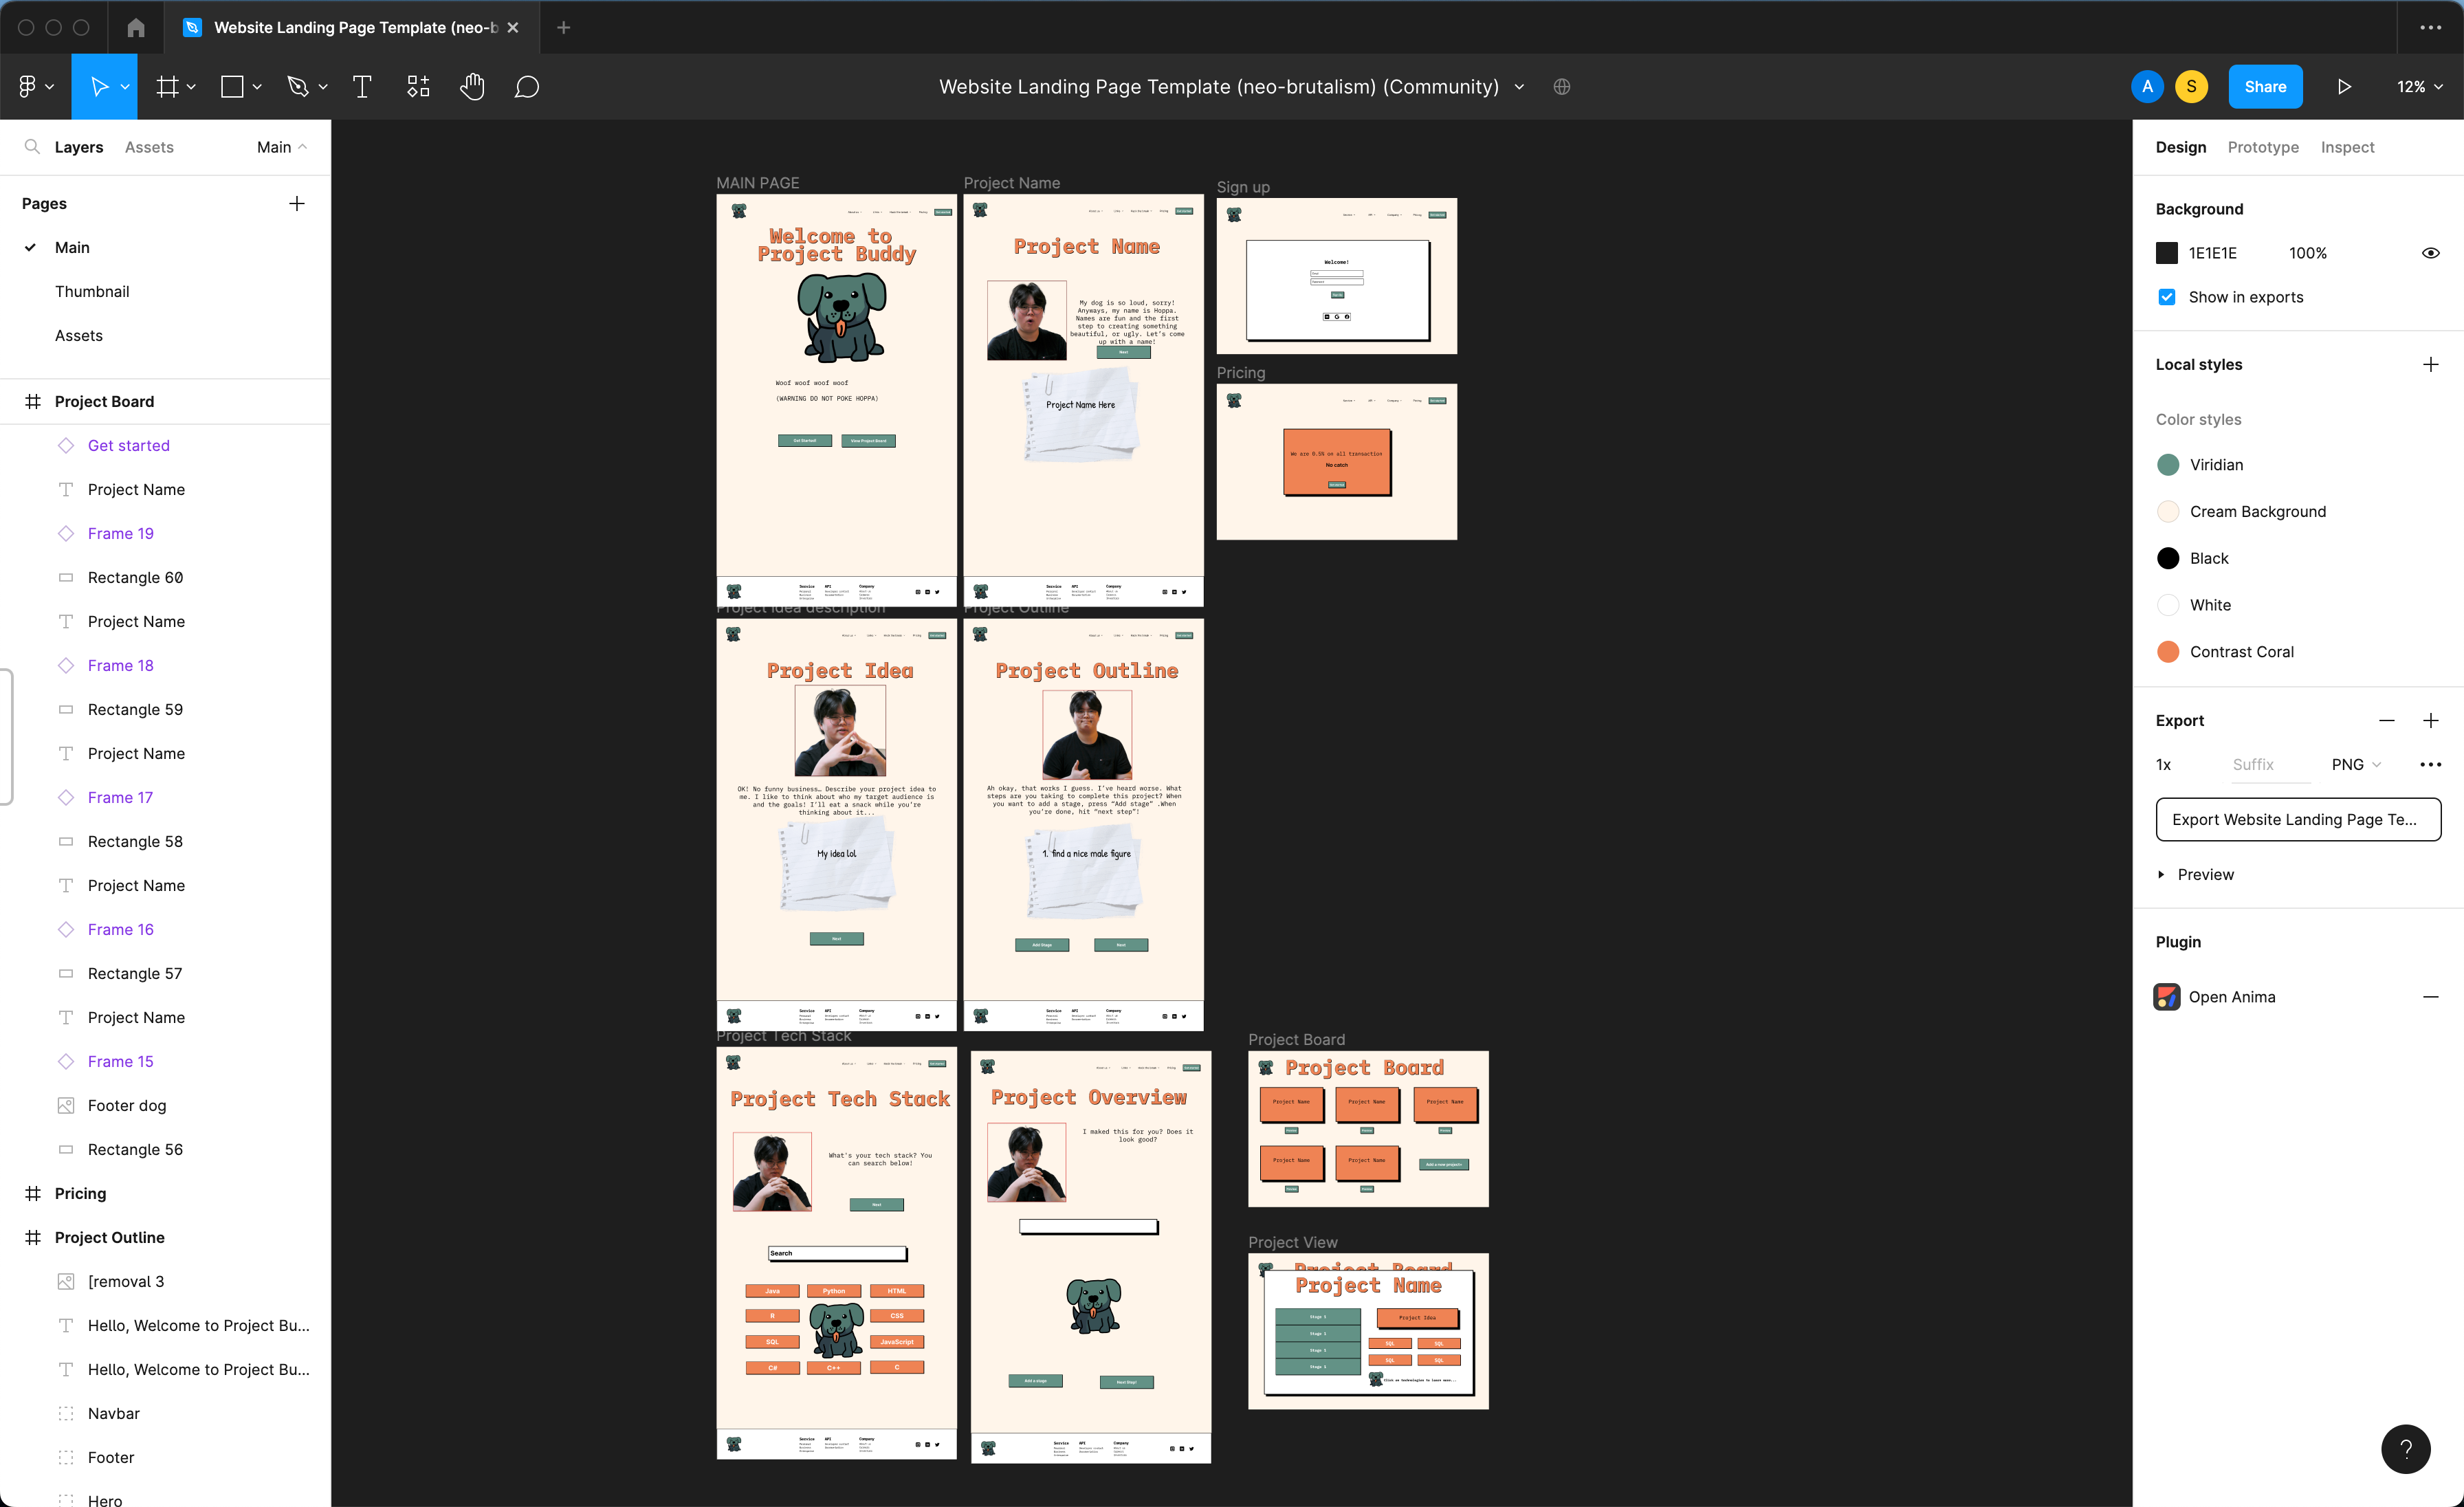Viewport: 2464px width, 1507px height.
Task: Open the 12% zoom dropdown
Action: coord(2419,87)
